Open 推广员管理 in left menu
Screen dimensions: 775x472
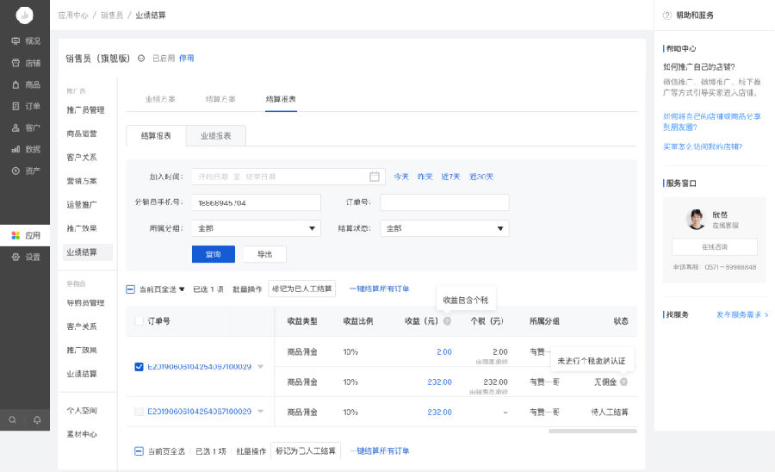[x=85, y=109]
